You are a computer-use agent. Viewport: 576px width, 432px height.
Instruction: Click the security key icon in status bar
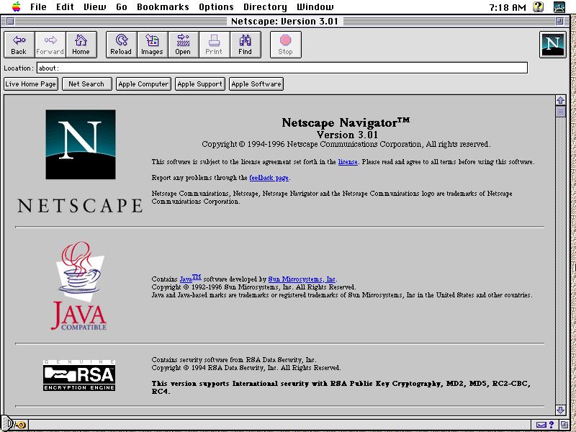tap(19, 425)
